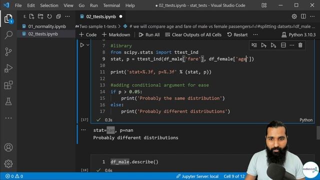The height and width of the screenshot is (180, 320).
Task: Change cell language mode Python label
Action: click(x=306, y=120)
